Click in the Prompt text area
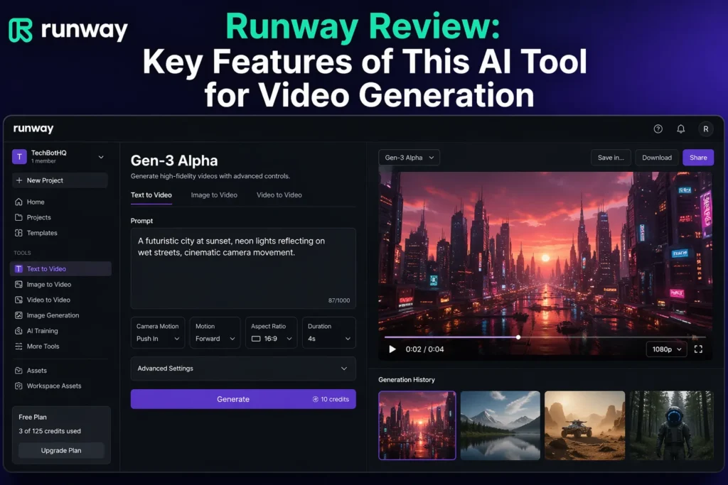 pyautogui.click(x=243, y=268)
